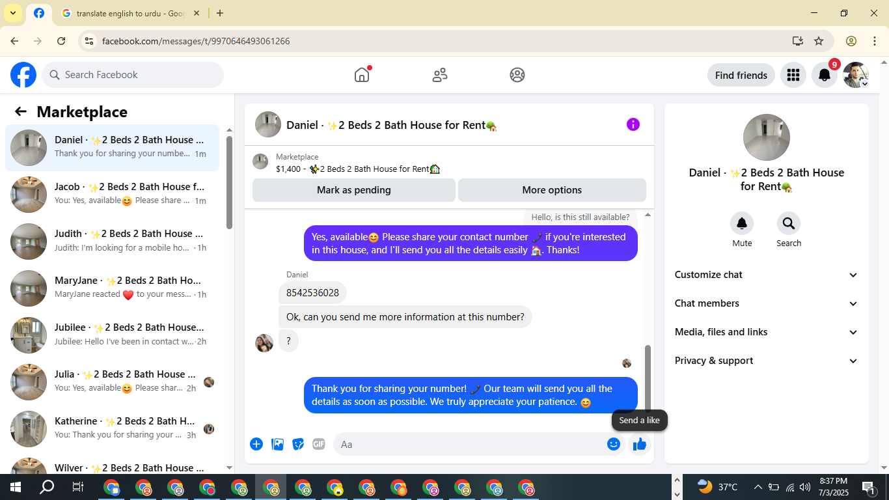Click the conversation list scrollbar
Image resolution: width=889 pixels, height=500 pixels.
229,182
